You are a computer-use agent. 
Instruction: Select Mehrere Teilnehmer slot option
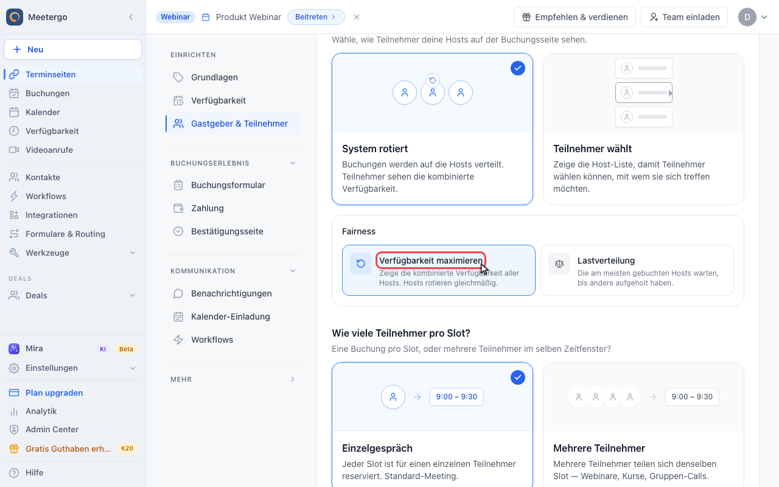[x=643, y=425]
